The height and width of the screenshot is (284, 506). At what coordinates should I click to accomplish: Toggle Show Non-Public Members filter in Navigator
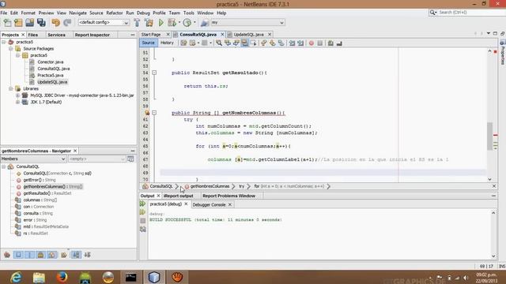tap(40, 255)
